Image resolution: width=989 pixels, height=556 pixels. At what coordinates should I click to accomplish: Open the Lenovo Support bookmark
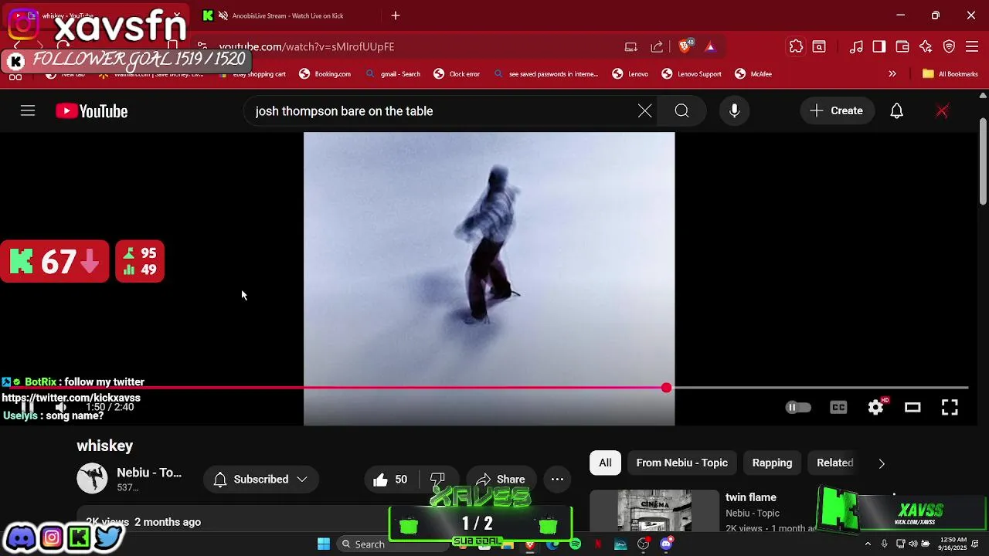[692, 74]
